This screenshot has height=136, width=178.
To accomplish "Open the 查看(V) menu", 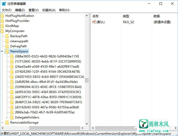I will pos(33,10).
